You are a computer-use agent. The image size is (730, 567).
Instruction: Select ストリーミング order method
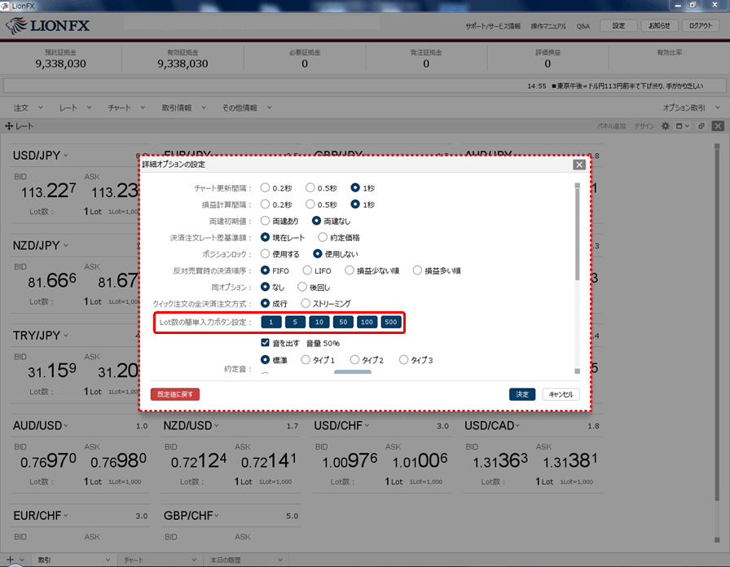pyautogui.click(x=306, y=304)
